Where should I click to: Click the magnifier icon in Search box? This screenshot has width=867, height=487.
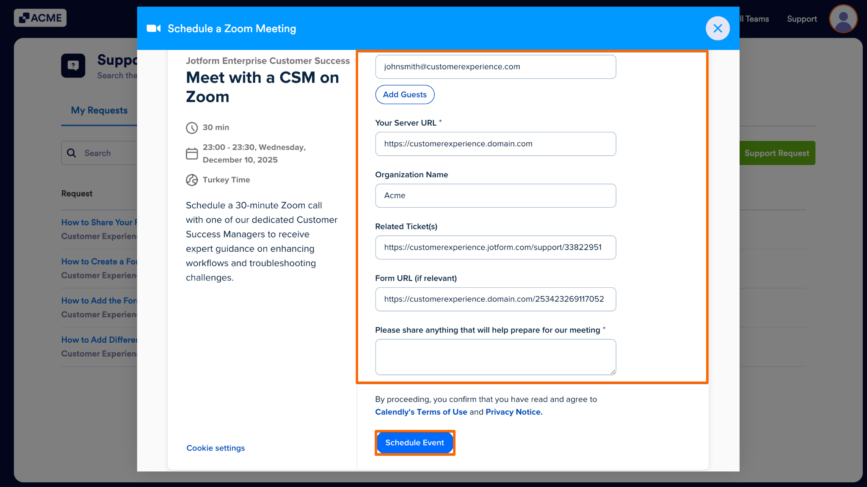72,153
